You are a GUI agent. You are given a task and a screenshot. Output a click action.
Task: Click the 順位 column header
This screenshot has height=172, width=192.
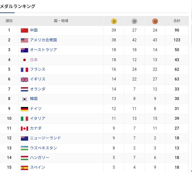pyautogui.click(x=9, y=21)
